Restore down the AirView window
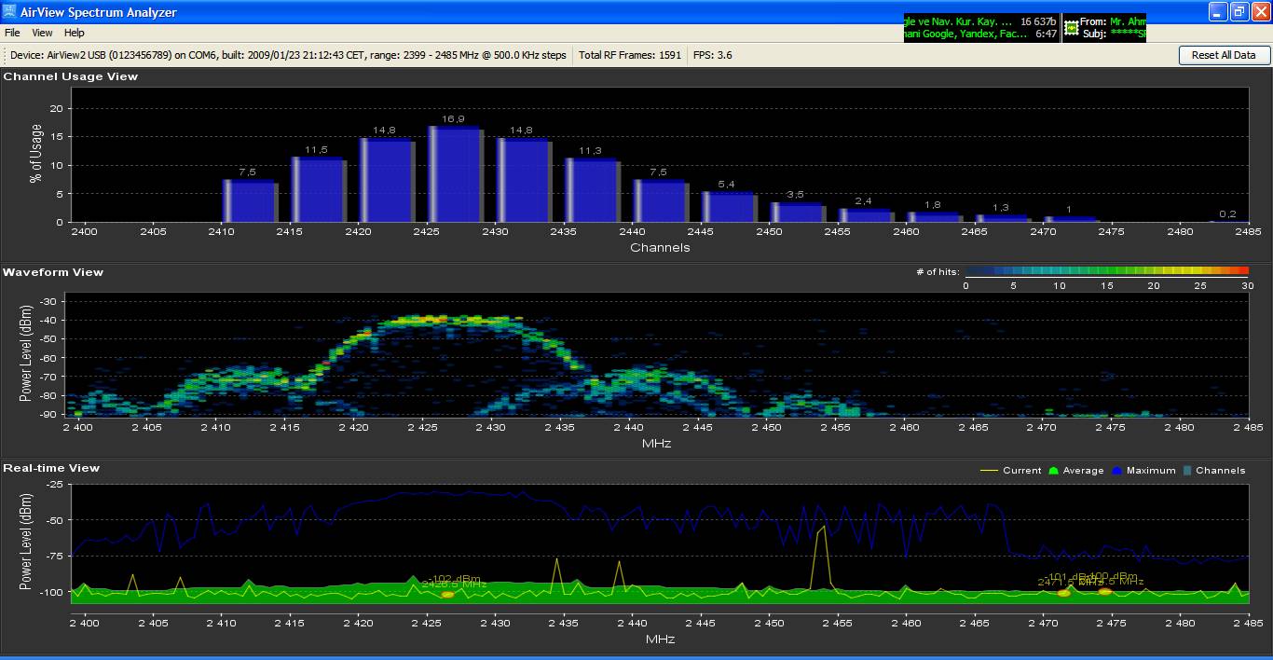The width and height of the screenshot is (1273, 660). pyautogui.click(x=1239, y=12)
